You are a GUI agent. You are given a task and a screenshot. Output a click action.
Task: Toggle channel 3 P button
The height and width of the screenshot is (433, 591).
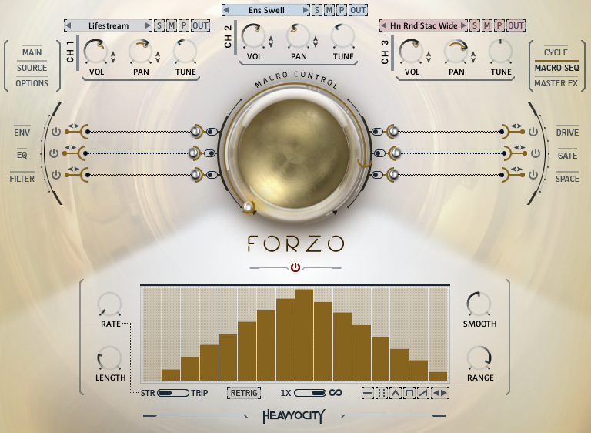pos(499,25)
